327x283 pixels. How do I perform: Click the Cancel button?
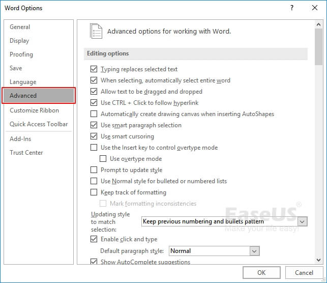(304, 273)
